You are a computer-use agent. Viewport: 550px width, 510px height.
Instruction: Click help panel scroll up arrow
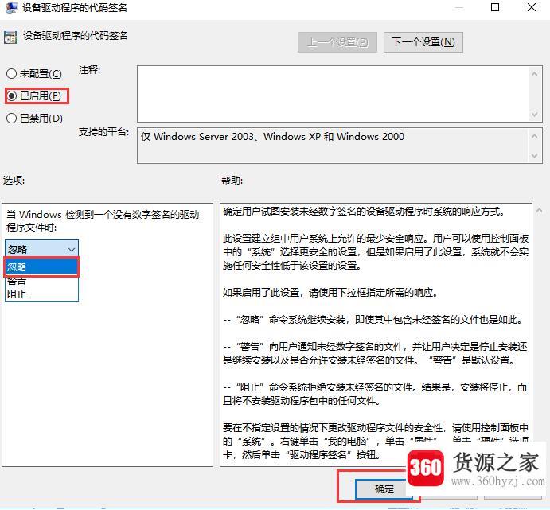(x=540, y=210)
